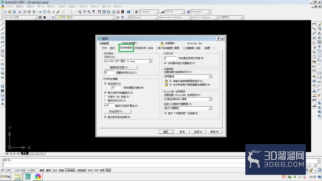
Task: Click the Cut (scissors) toolbar icon
Action: tap(40, 12)
